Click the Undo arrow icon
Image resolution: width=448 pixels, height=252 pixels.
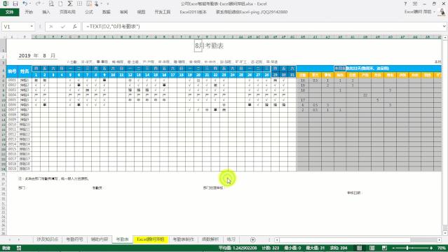[x=25, y=3]
